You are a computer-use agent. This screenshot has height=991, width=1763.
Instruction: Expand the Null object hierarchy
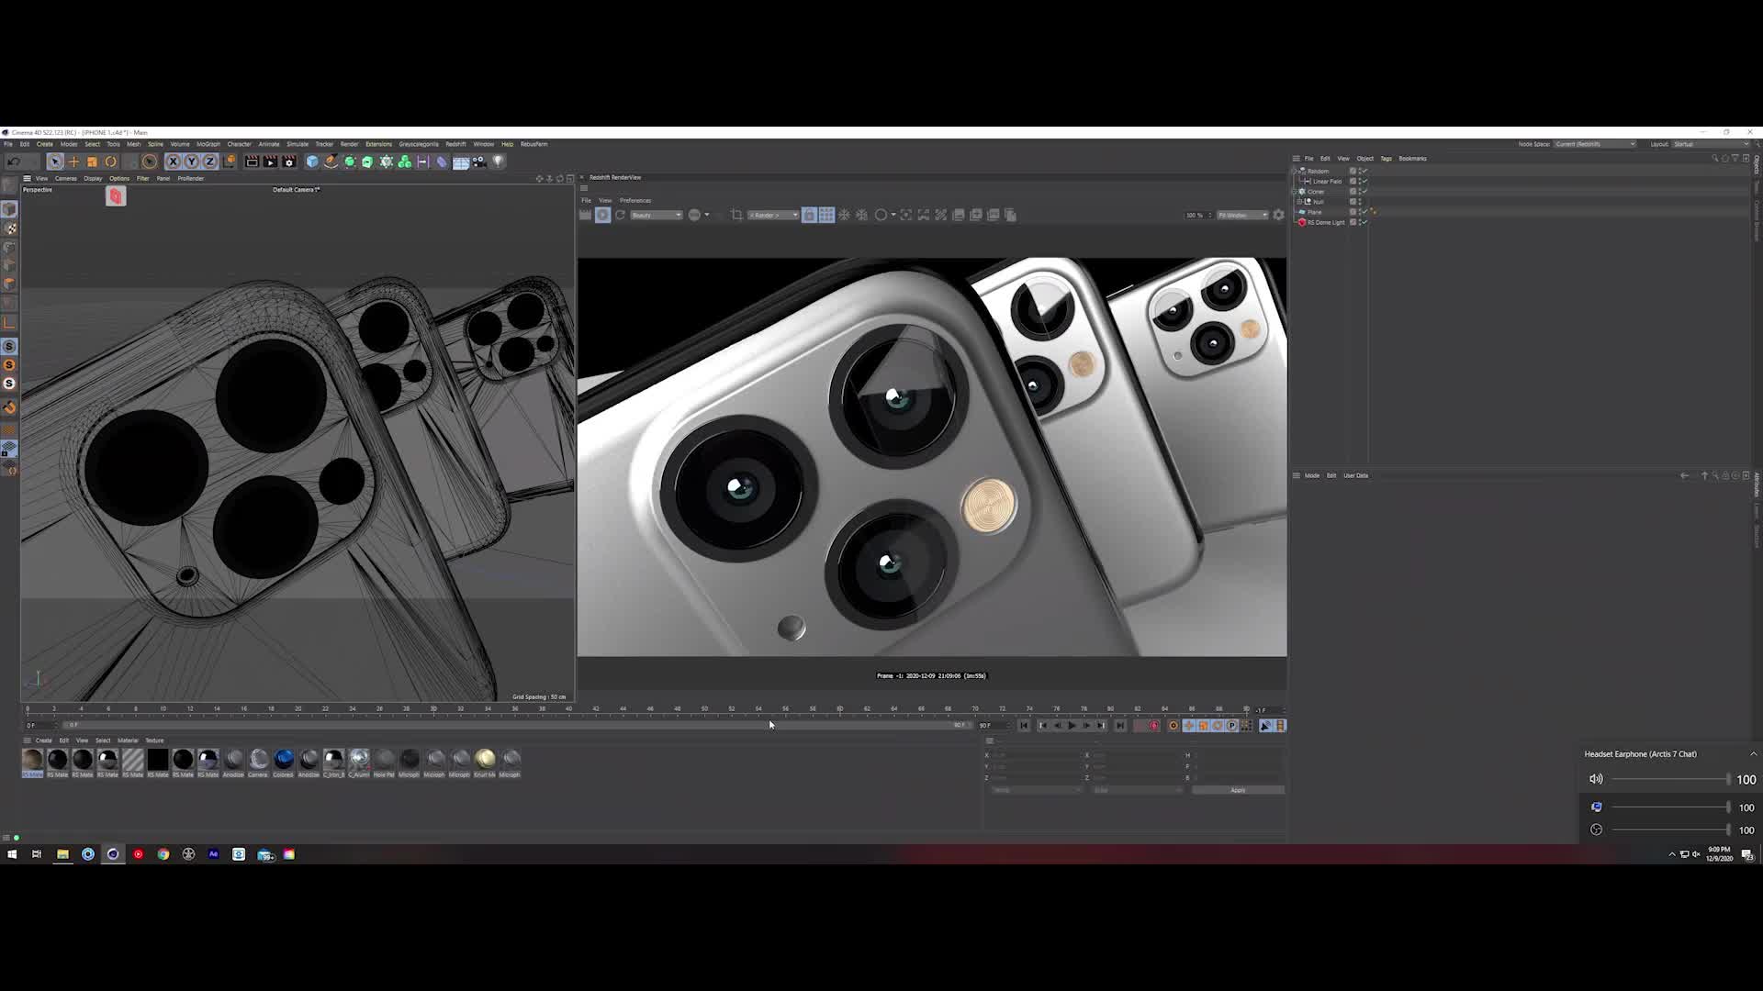tap(1300, 202)
